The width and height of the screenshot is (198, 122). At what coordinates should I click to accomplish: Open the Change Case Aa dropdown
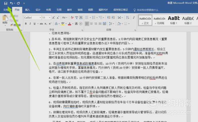(65, 18)
